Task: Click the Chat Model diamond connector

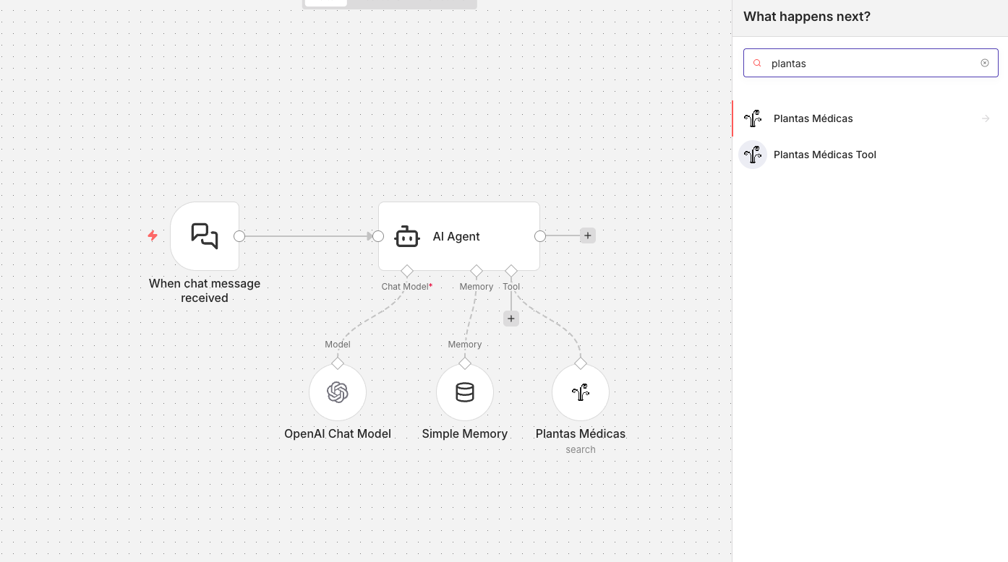Action: tap(407, 271)
